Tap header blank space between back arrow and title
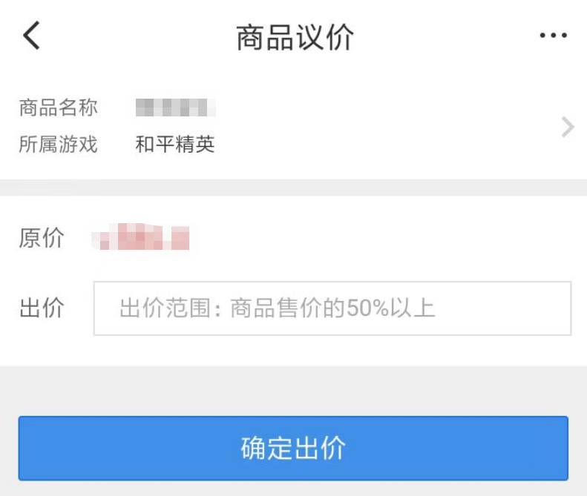The image size is (587, 496). (x=134, y=36)
